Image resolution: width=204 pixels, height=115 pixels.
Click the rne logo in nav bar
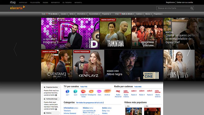[117, 14]
